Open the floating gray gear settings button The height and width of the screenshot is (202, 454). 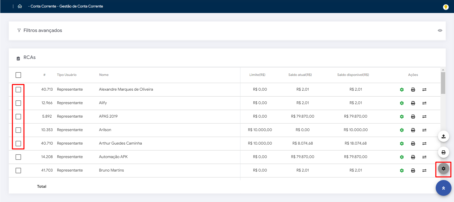pyautogui.click(x=443, y=169)
